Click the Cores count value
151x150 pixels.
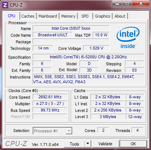click(103, 130)
